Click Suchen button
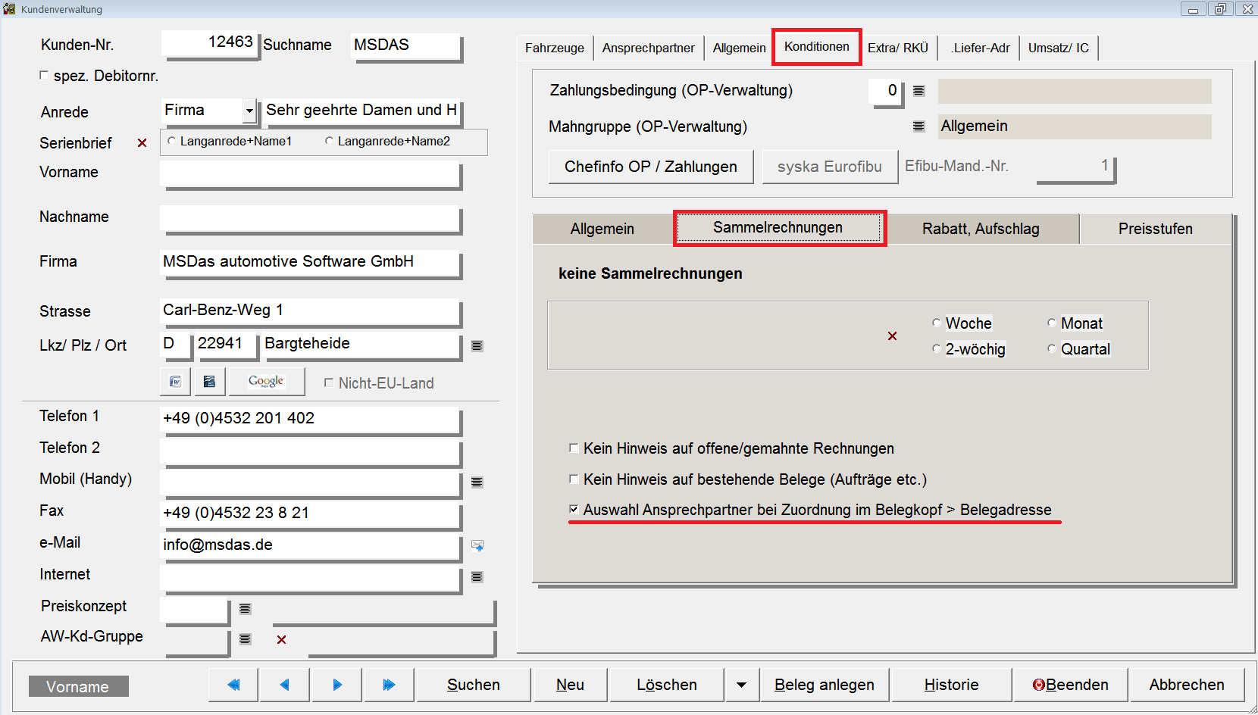This screenshot has width=1258, height=715. 474,685
